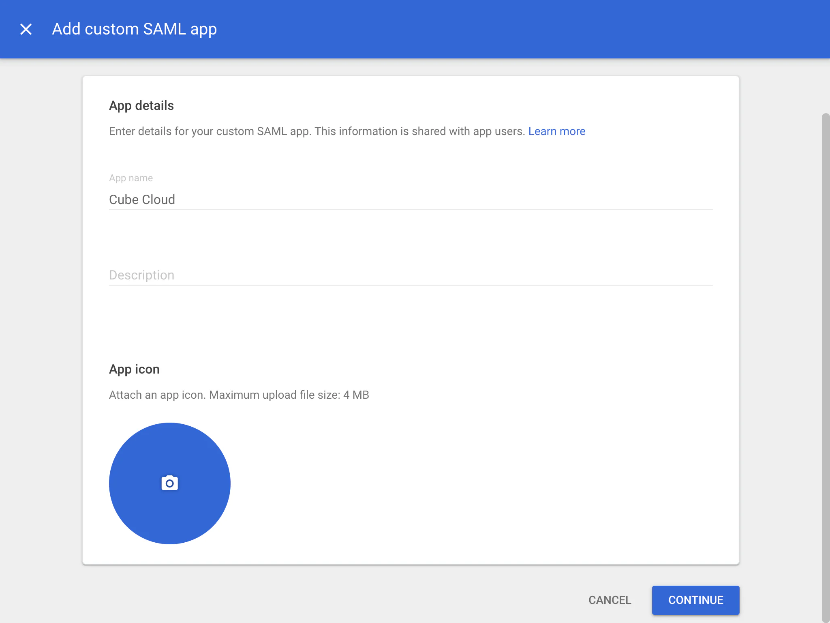Open the Learn more link

coord(556,131)
